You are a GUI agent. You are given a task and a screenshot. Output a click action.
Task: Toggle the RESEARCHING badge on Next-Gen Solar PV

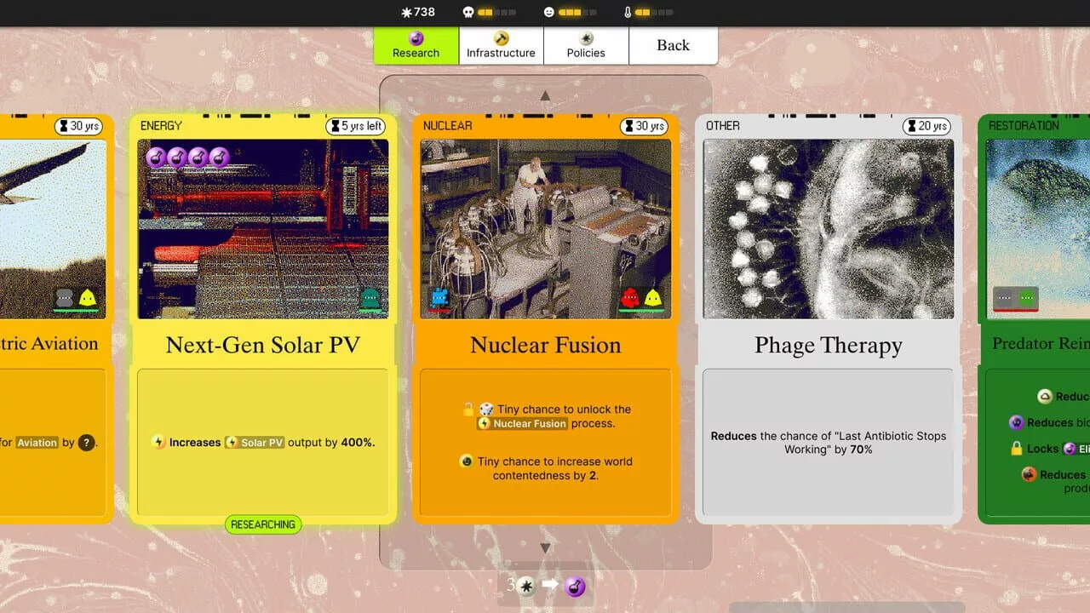[263, 524]
